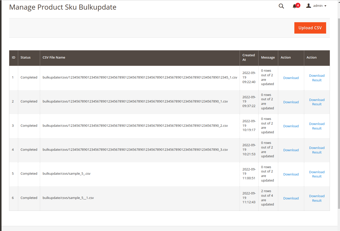The width and height of the screenshot is (340, 231).
Task: Download Result for row 1
Action: [317, 78]
